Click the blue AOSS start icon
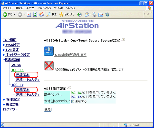Image resolution: width=154 pixels, height=128 pixels. 49,51
